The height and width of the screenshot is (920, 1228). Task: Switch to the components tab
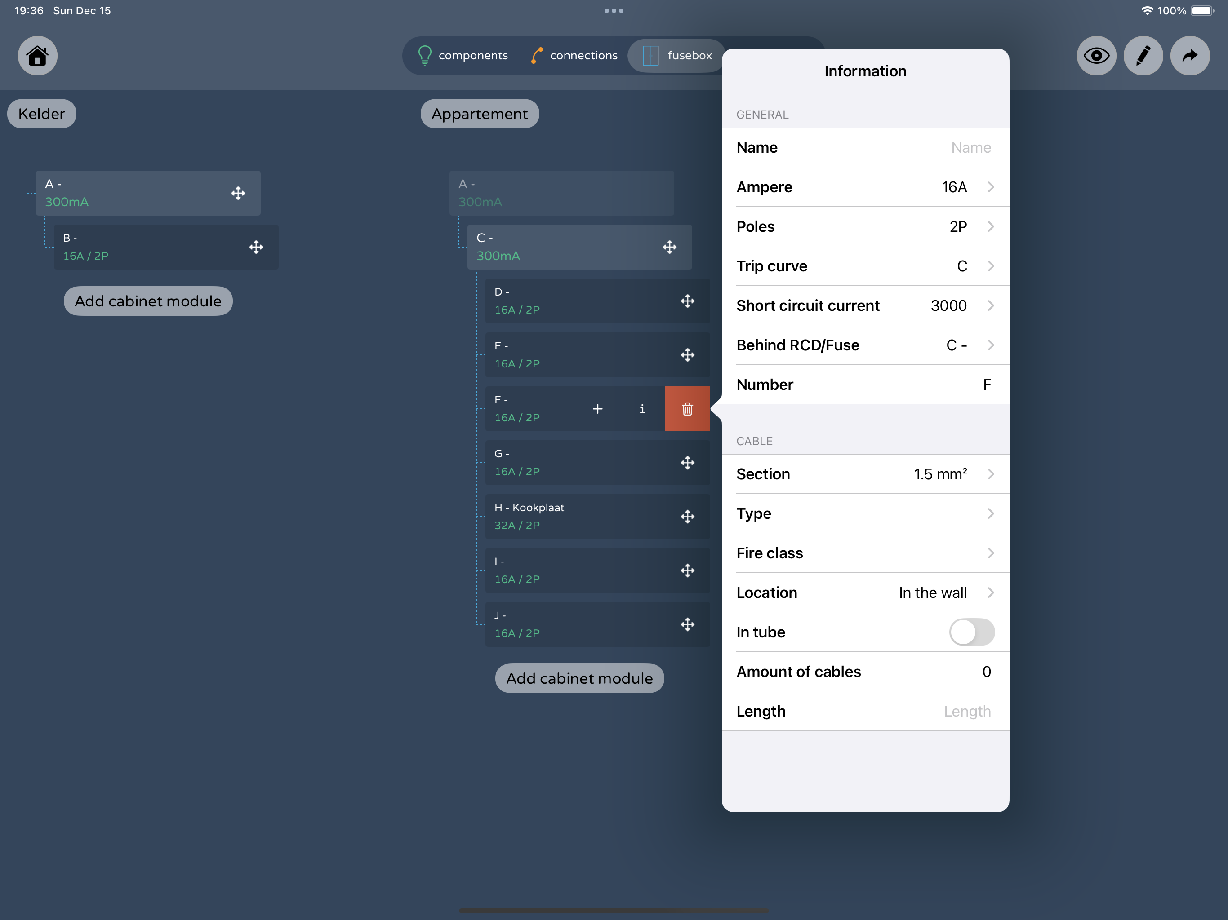pyautogui.click(x=463, y=56)
